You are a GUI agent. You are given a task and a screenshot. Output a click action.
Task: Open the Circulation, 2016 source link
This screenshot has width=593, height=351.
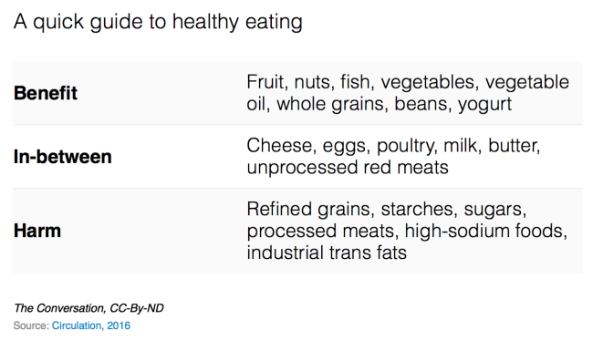pos(91,325)
